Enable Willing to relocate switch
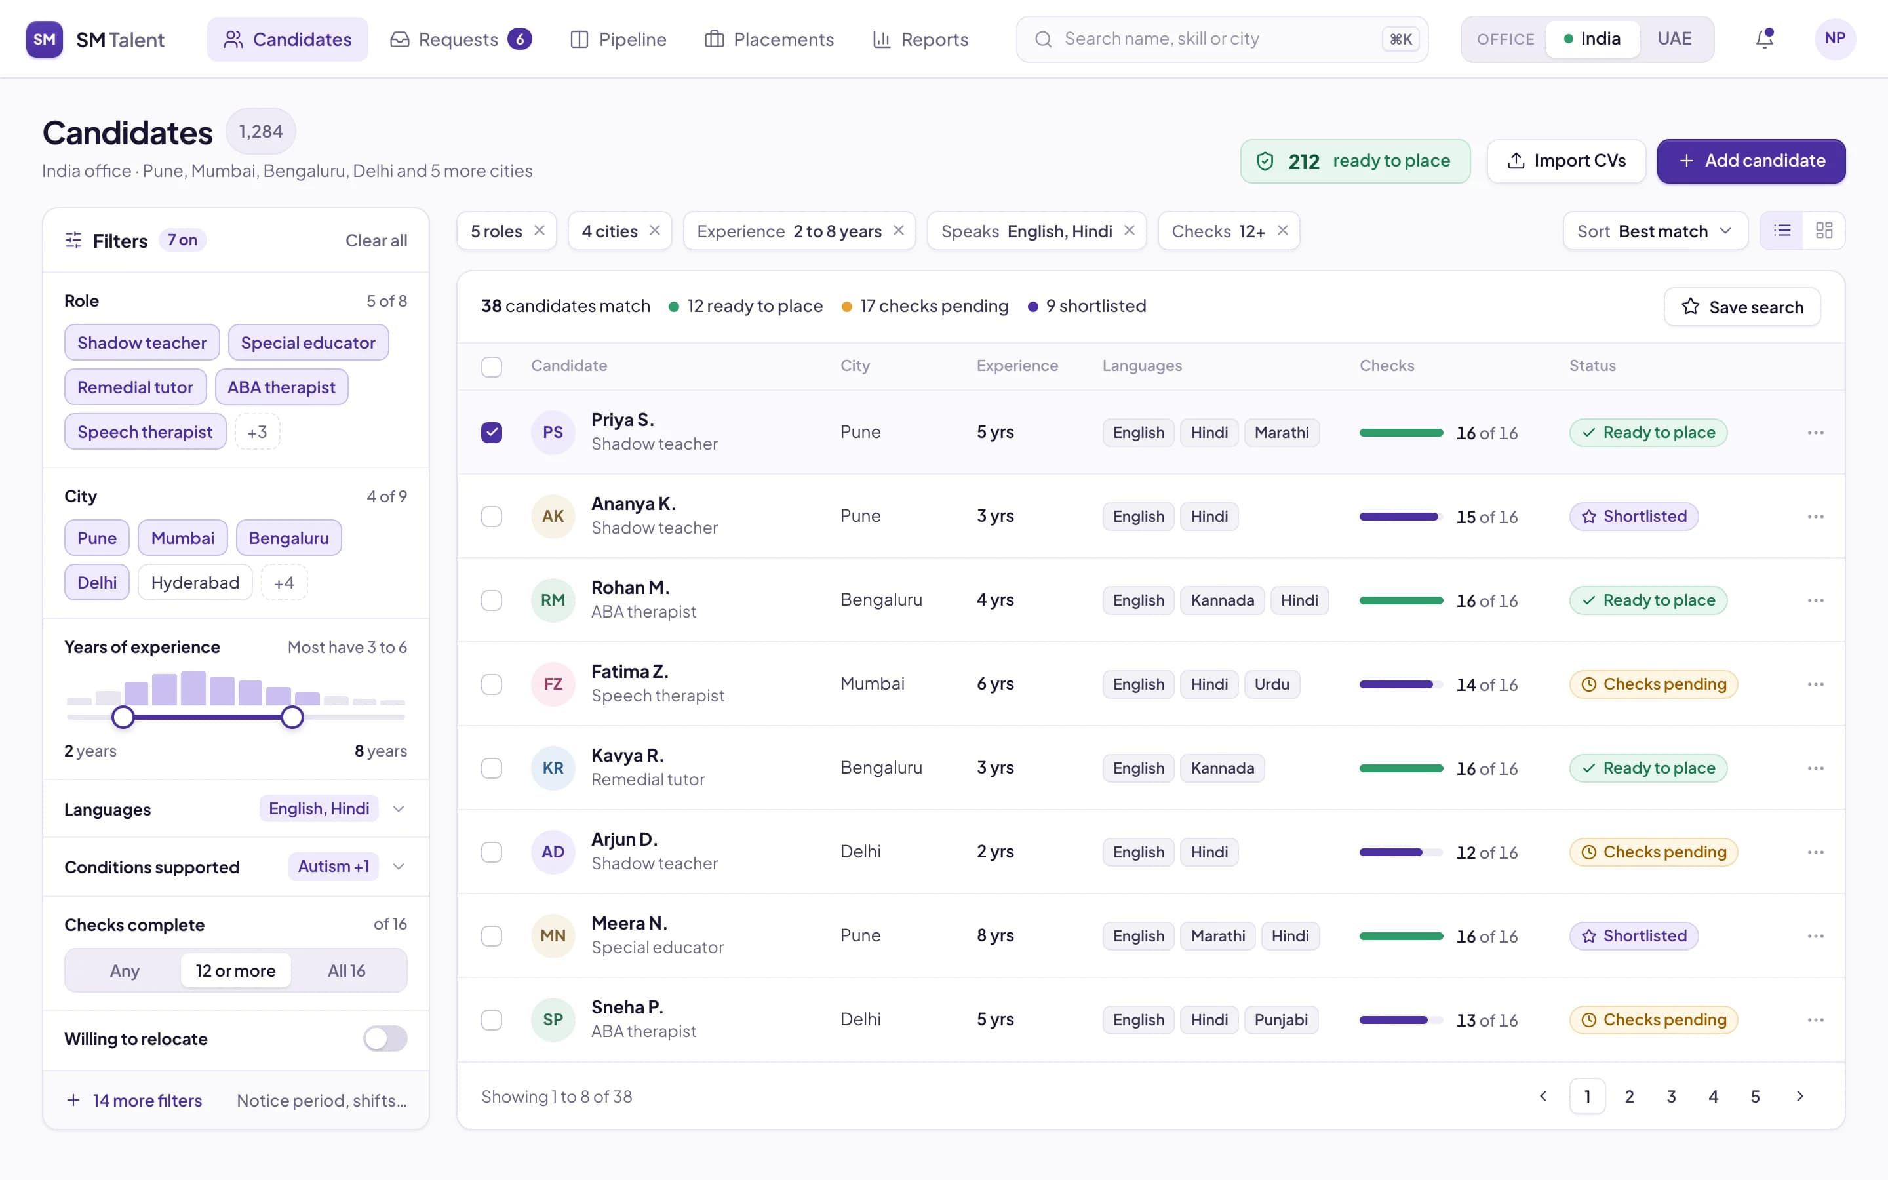 tap(385, 1039)
